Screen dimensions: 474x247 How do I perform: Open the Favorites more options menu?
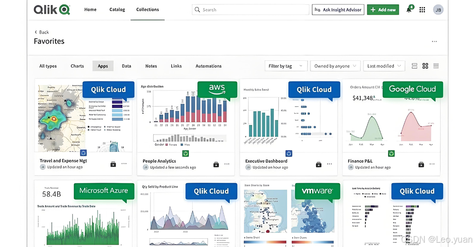[x=434, y=41]
